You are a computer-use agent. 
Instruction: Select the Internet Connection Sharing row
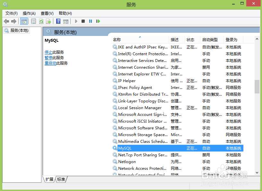point(178,67)
